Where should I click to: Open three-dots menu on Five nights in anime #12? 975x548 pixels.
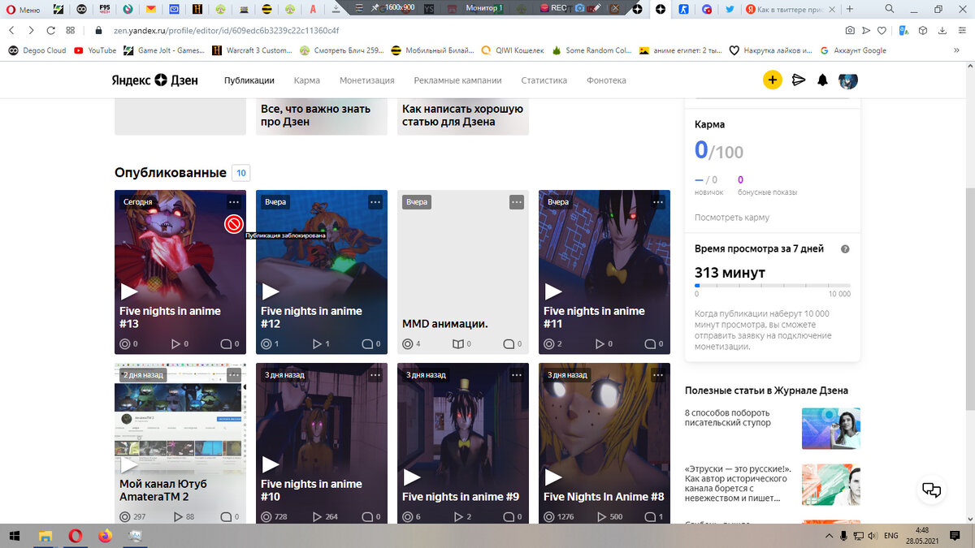point(375,201)
